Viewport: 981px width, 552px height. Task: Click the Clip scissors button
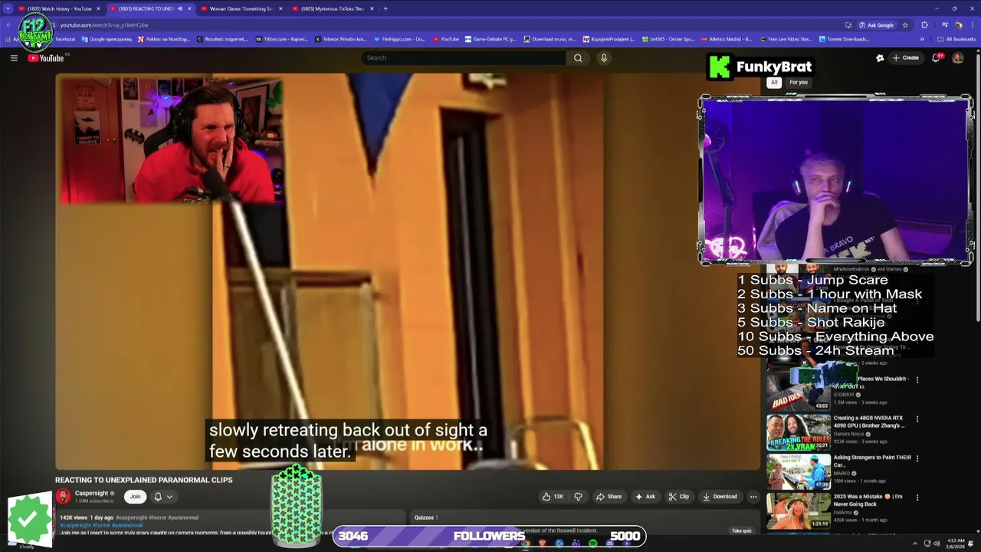coord(678,497)
